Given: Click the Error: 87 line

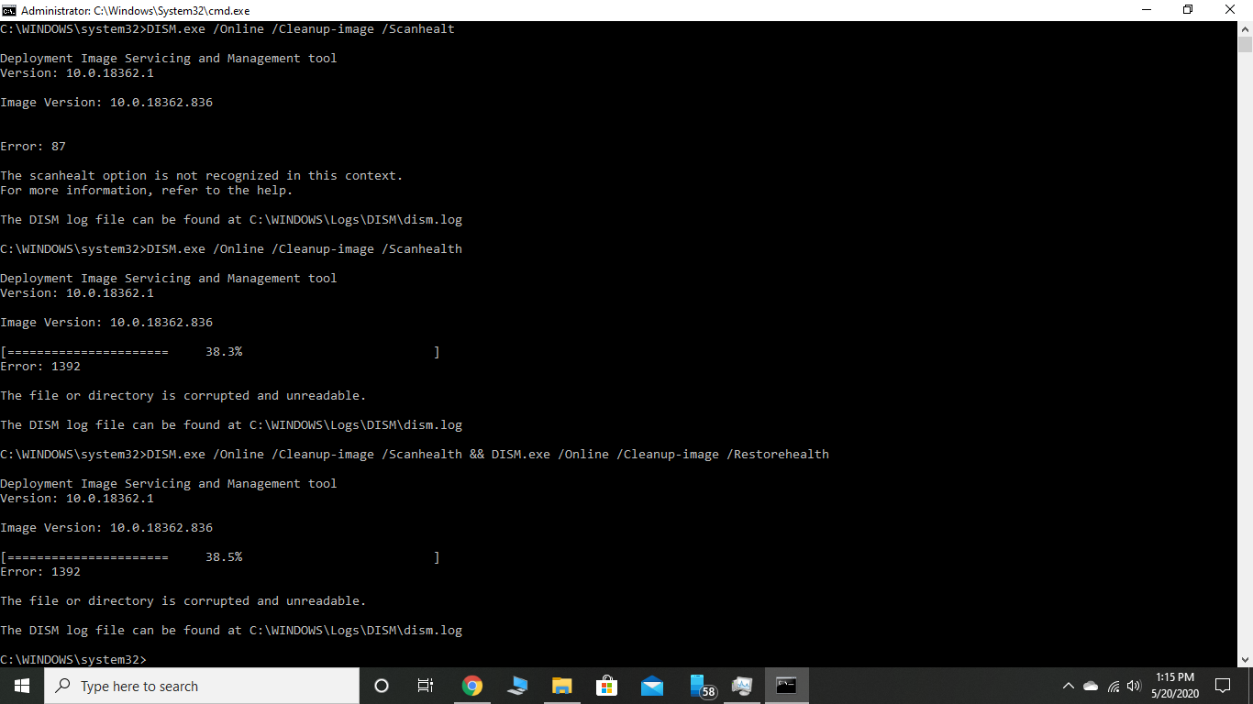Looking at the screenshot, I should [33, 147].
